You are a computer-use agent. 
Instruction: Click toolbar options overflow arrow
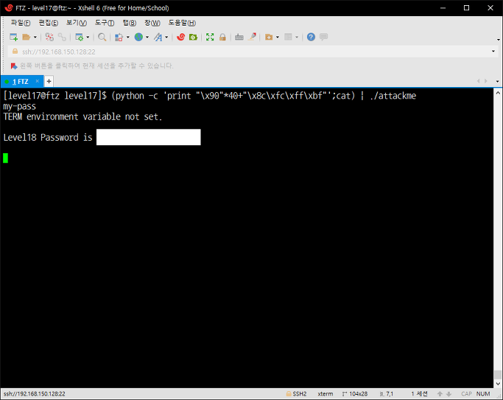[499, 40]
